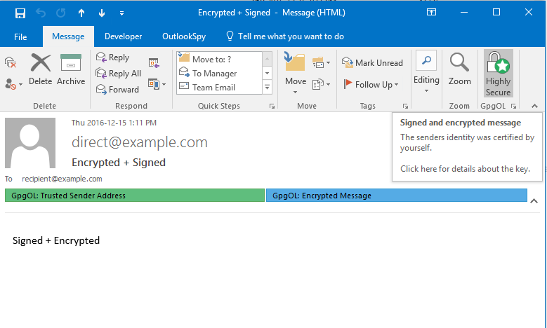547x328 pixels.
Task: Delete the message with the Delete icon
Action: pos(41,70)
